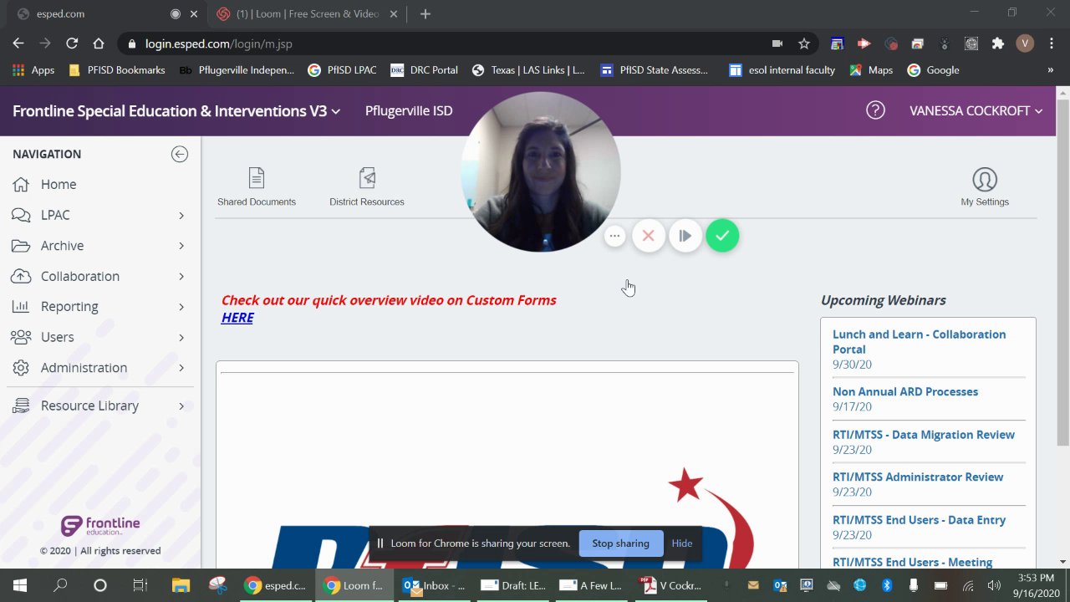The image size is (1070, 602).
Task: Expand the Administration navigation menu
Action: pos(100,368)
